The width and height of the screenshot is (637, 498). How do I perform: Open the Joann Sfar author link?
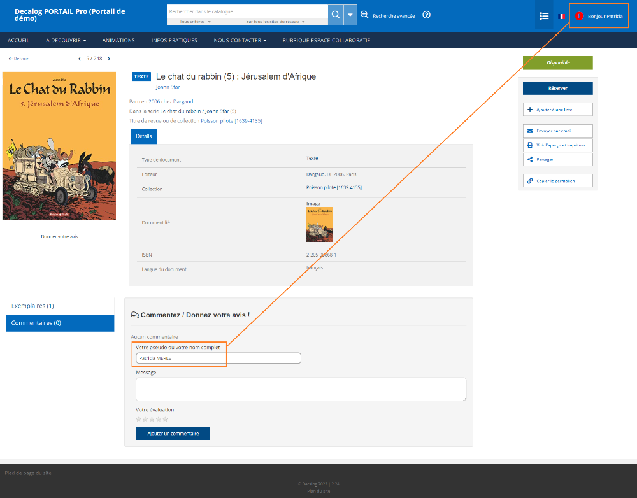(168, 87)
